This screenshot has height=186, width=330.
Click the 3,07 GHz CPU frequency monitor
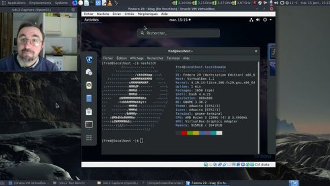pos(241,3)
